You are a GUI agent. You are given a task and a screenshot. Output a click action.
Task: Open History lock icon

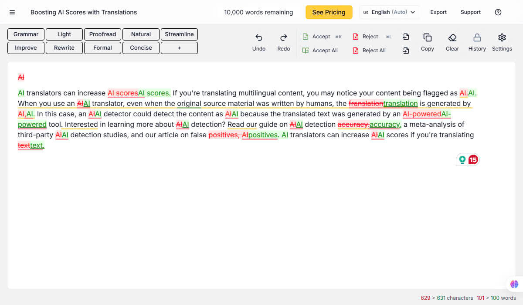[477, 37]
